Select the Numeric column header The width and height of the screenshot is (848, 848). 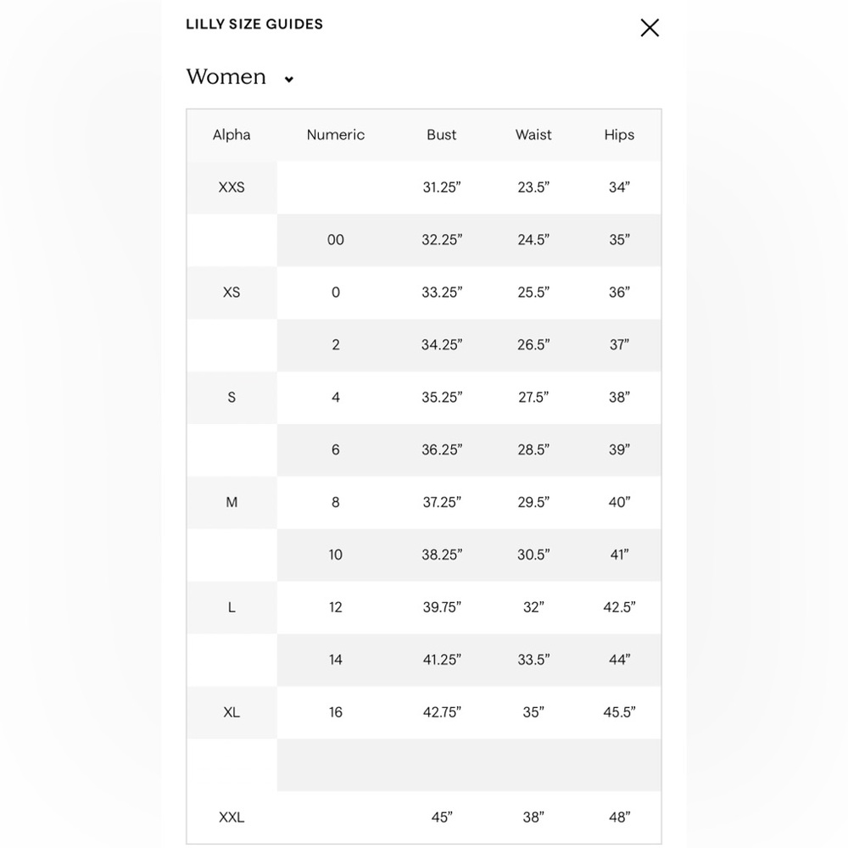point(335,135)
